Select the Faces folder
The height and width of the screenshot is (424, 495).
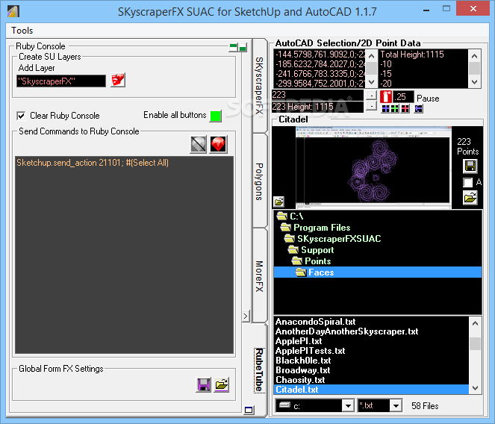378,272
